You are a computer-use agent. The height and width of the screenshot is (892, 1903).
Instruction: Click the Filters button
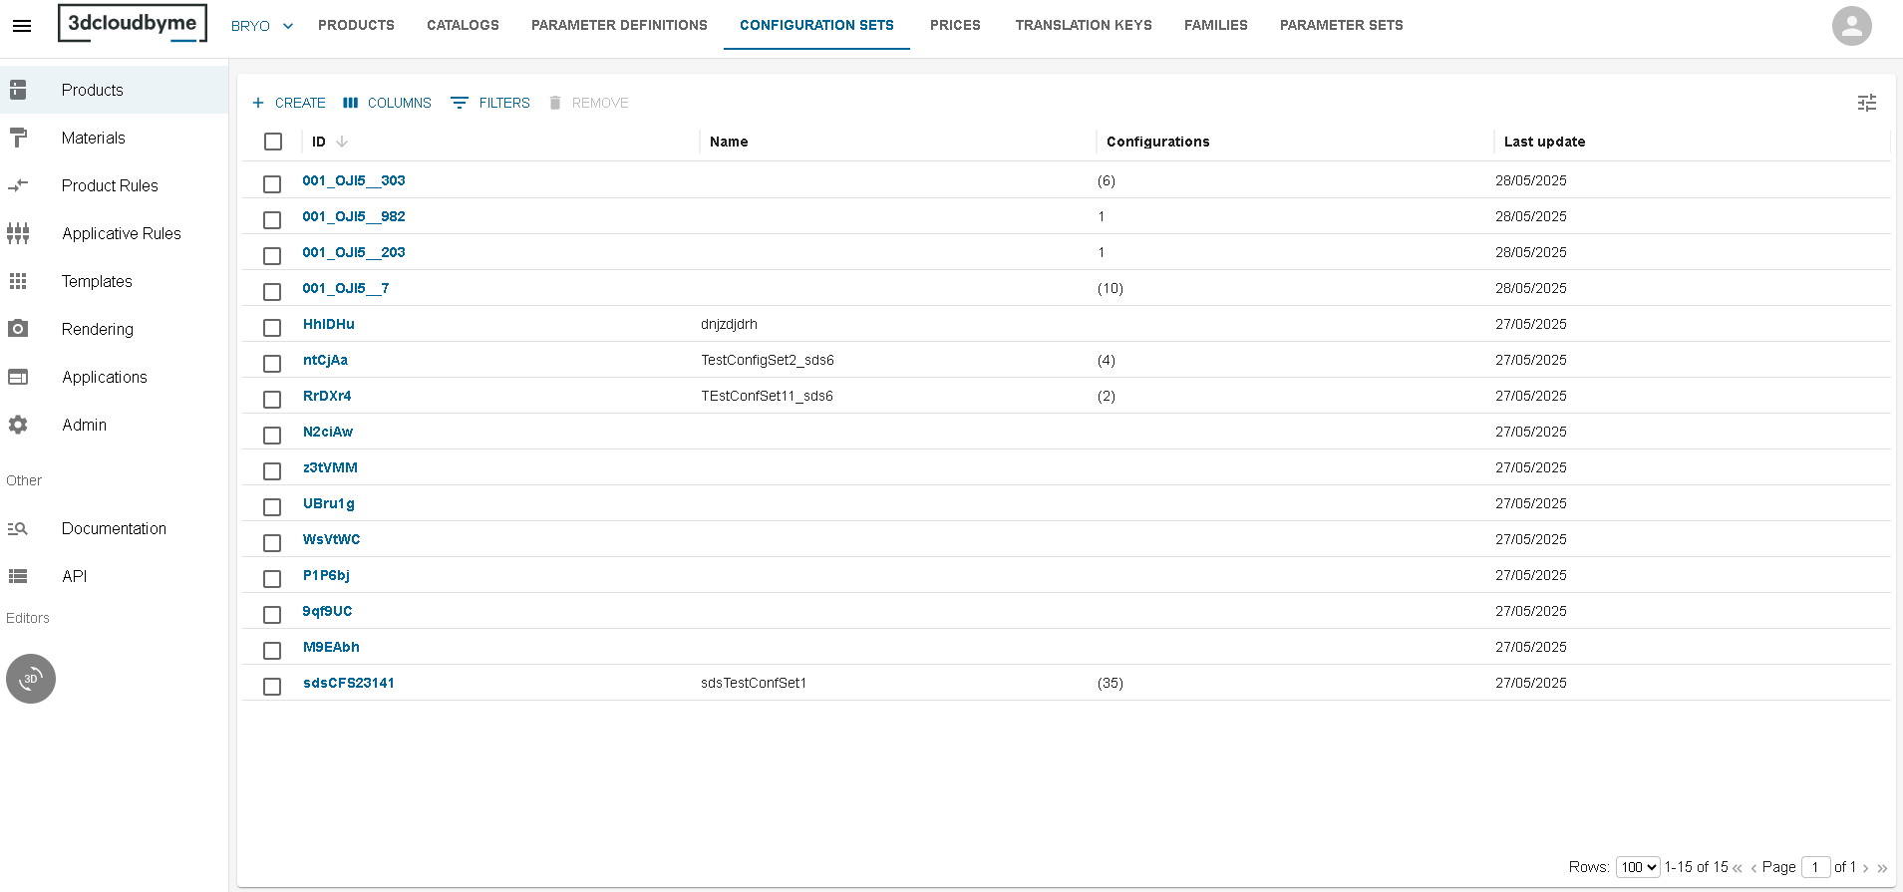coord(490,103)
